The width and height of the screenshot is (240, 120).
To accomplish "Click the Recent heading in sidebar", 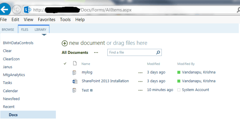I will (x=9, y=107).
